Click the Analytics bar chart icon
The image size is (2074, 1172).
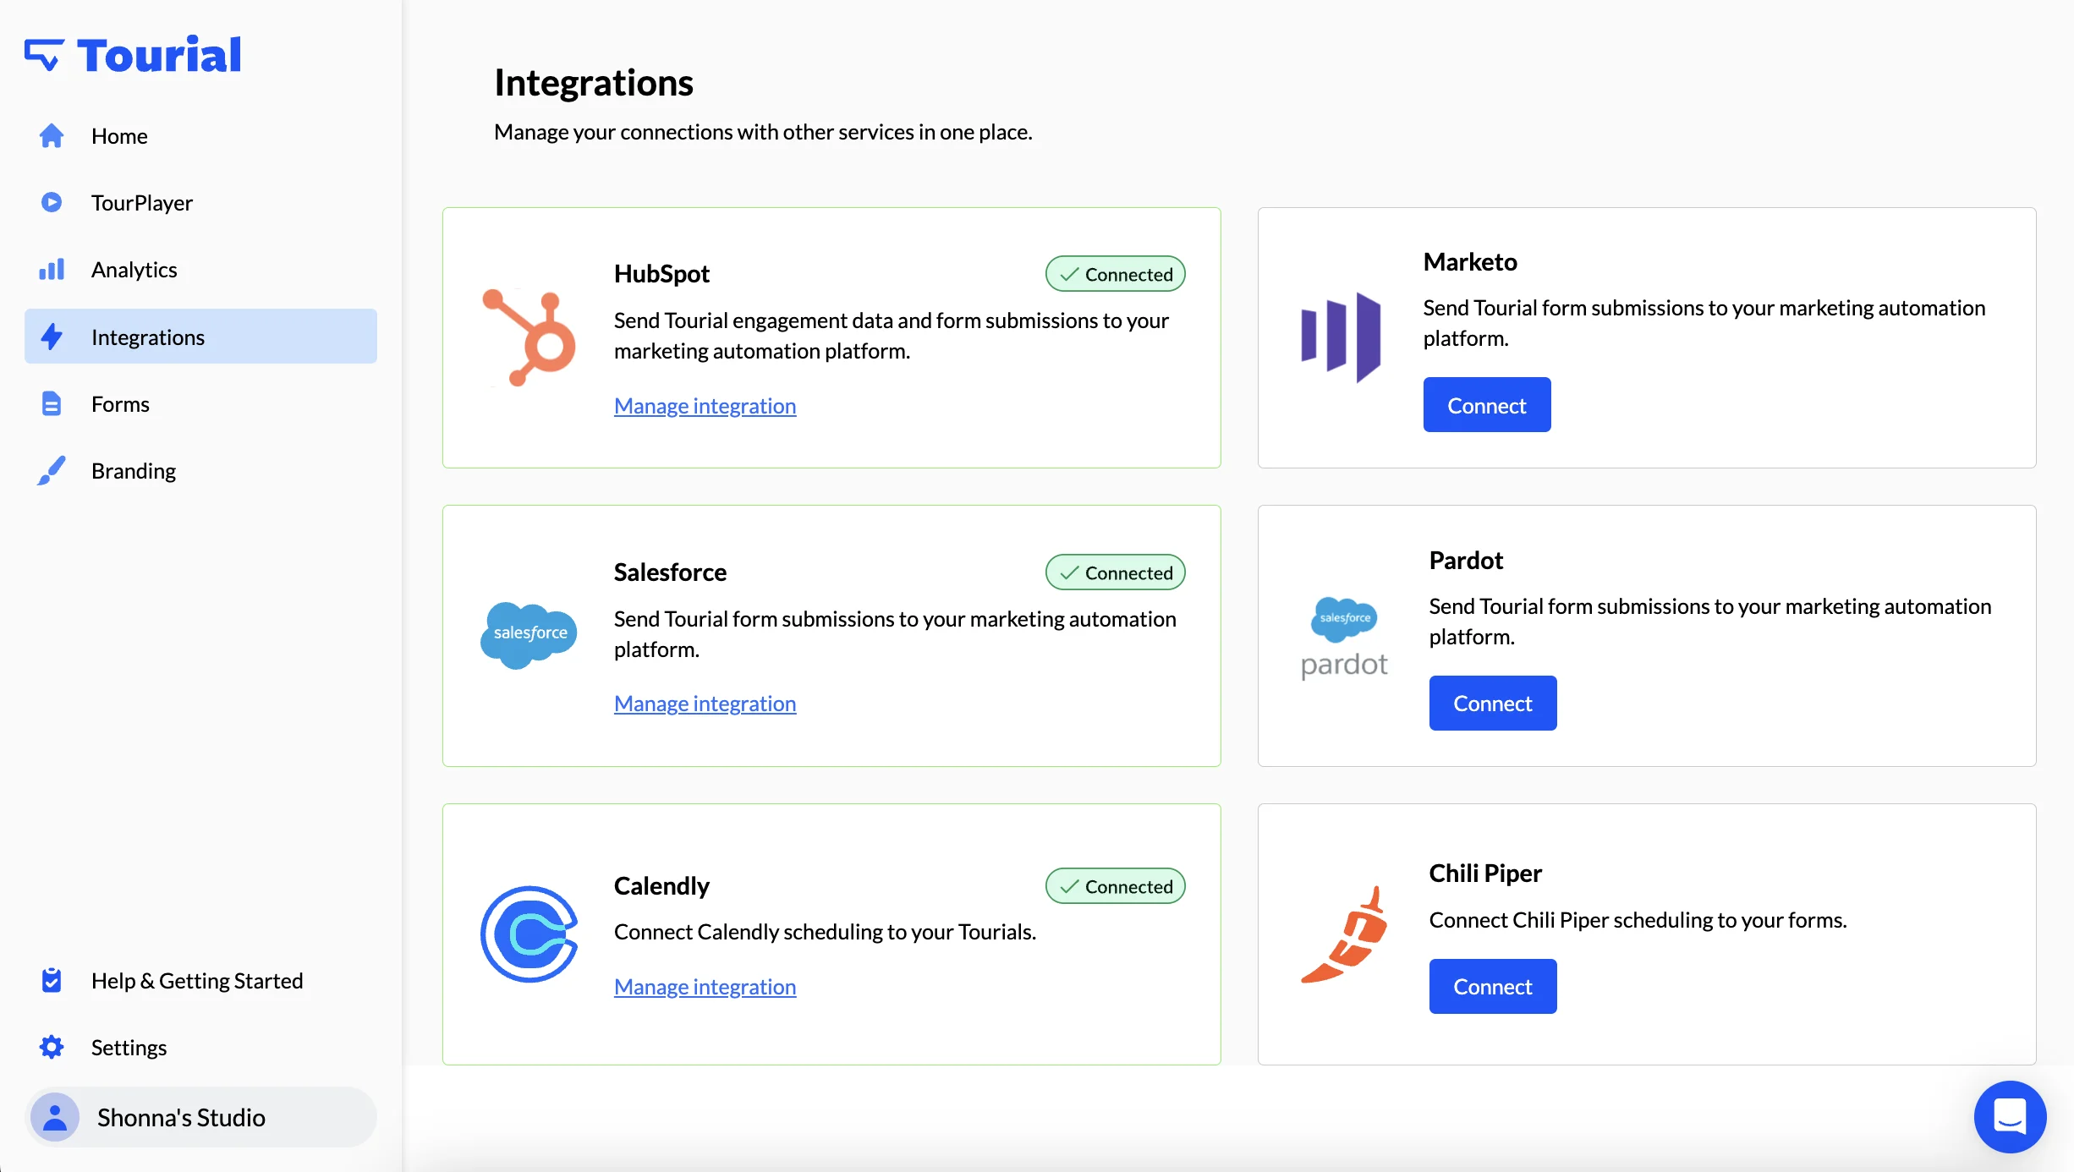(x=52, y=269)
